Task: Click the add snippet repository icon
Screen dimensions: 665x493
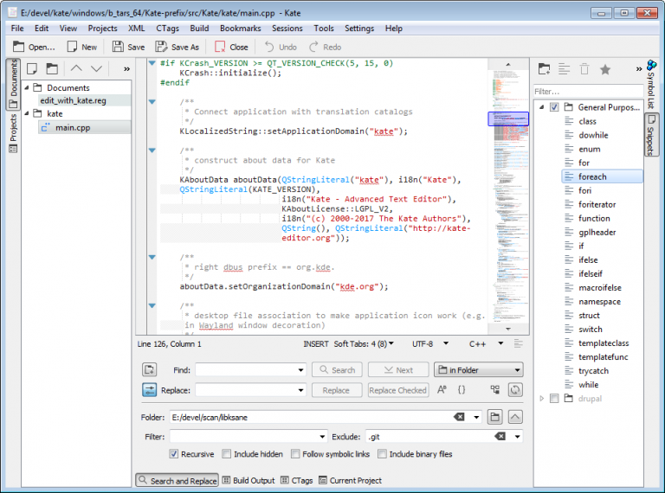Action: click(x=544, y=69)
